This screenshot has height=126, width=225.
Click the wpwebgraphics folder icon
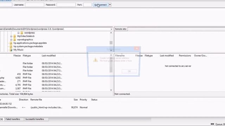(x=14, y=40)
